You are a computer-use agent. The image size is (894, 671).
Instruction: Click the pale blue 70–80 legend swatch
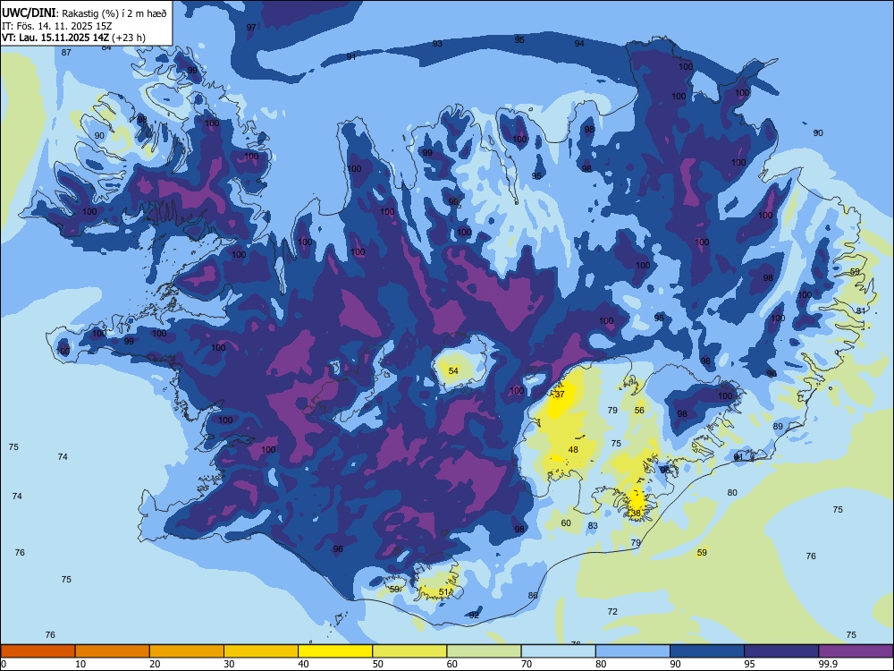[559, 651]
